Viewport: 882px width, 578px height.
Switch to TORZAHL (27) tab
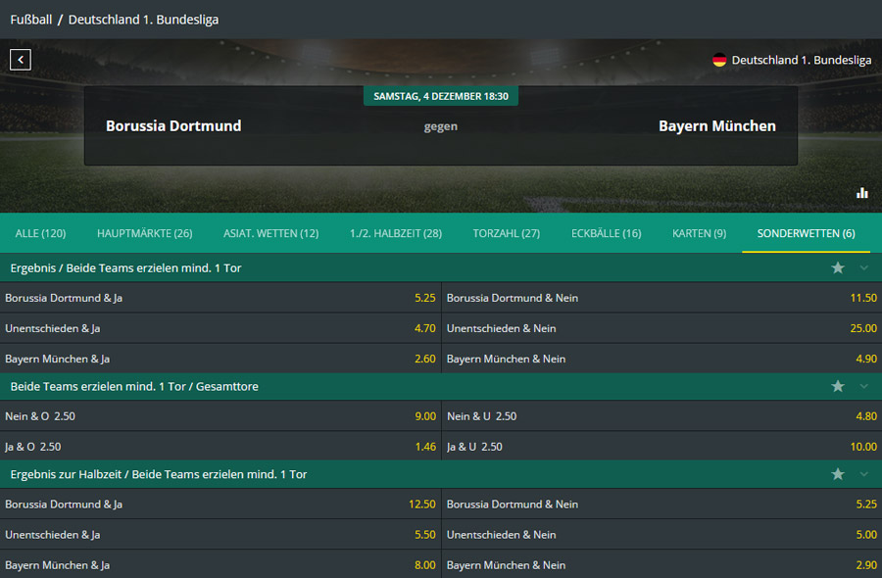507,233
